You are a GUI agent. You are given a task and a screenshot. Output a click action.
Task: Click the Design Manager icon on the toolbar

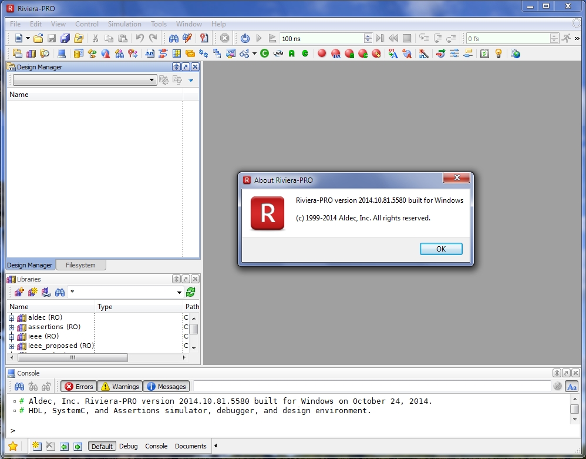pos(17,53)
